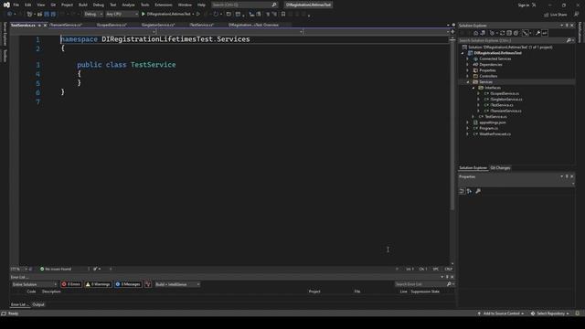Switch to the Output tab
This screenshot has width=585, height=329.
(x=38, y=304)
